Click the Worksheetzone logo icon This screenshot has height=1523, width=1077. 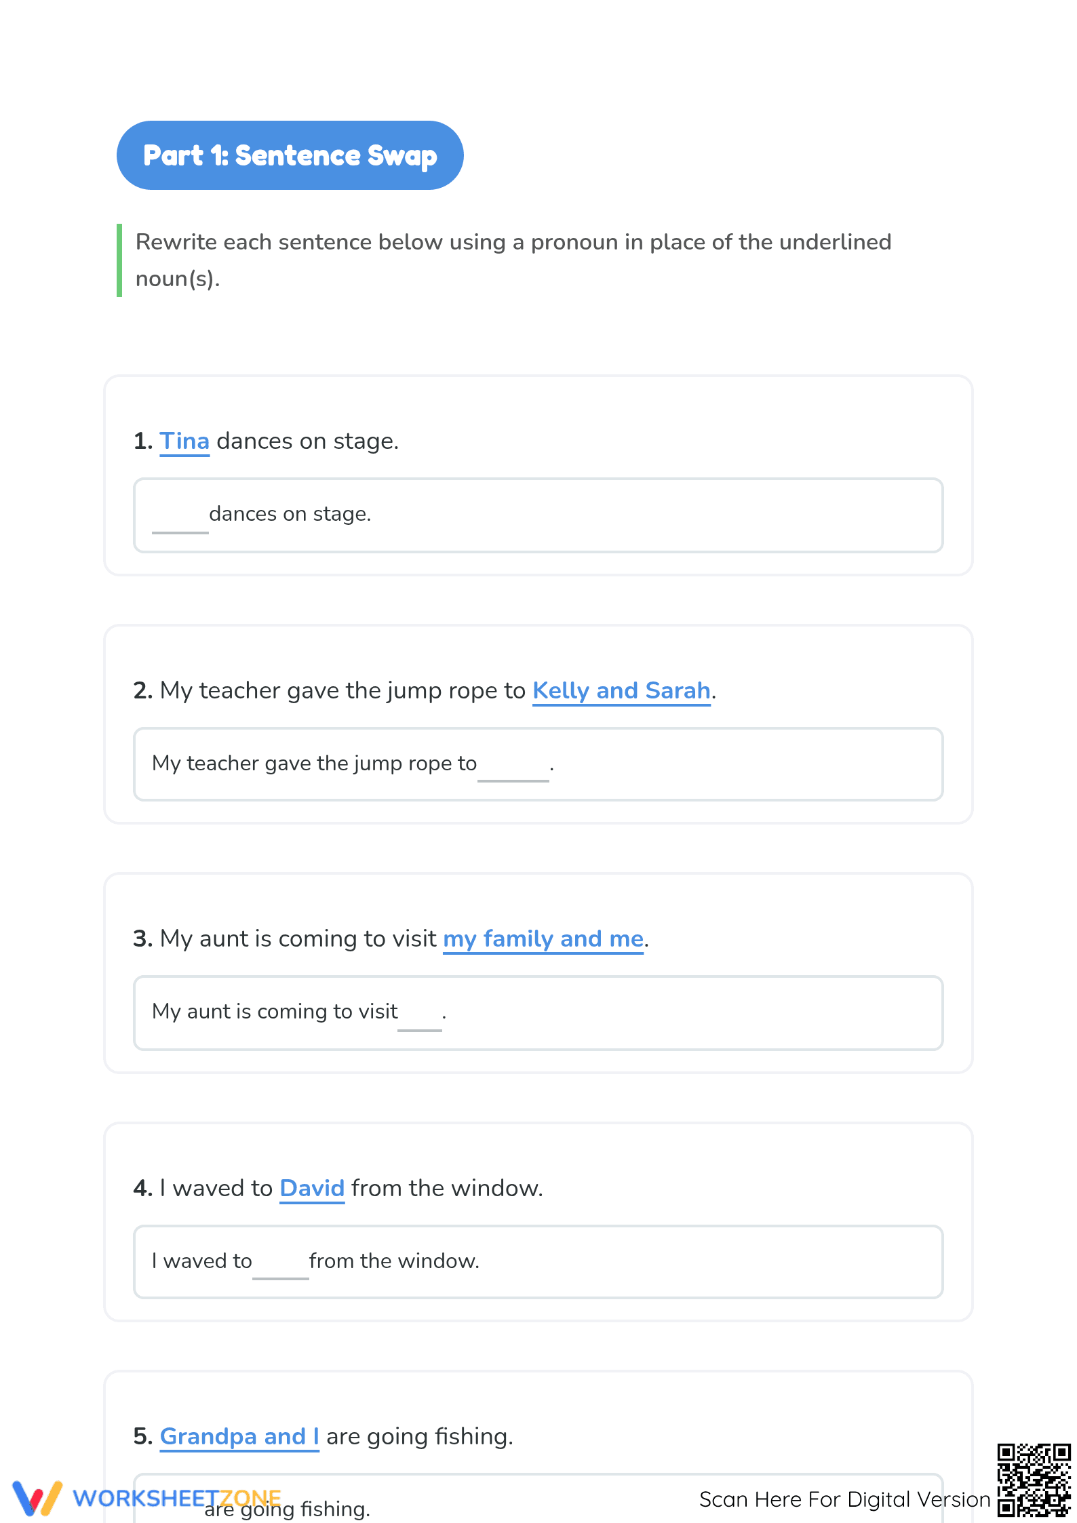(37, 1498)
